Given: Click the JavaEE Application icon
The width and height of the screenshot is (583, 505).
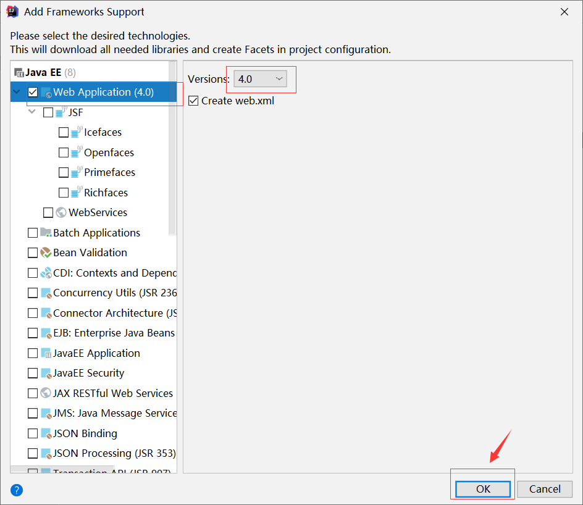Looking at the screenshot, I should 46,353.
